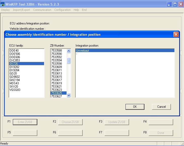Screen dimensions: 184x146
Task: Select EK726 in ECU family list
Action: [x=26, y=64]
